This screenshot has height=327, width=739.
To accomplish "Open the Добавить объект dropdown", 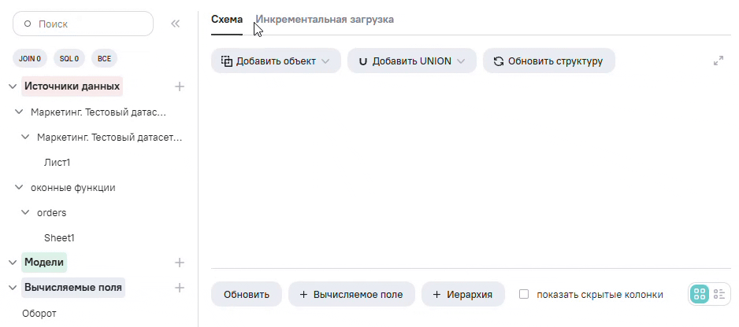I will 276,61.
